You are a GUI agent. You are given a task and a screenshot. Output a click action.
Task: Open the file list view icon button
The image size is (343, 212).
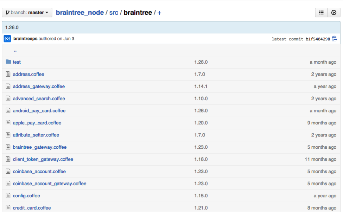click(x=321, y=12)
